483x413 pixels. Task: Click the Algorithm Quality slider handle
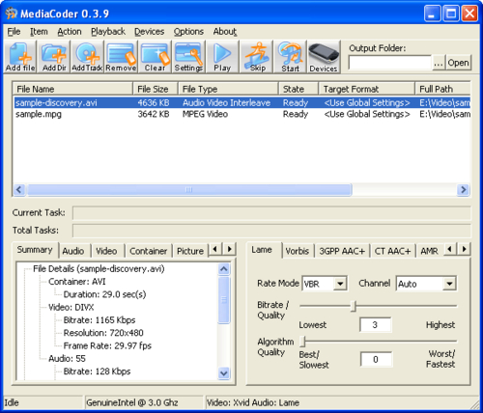pyautogui.click(x=302, y=342)
